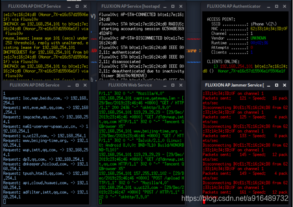Focus the FLUXION AP Service [hostapd title bar
Viewport: 293px width, 207px height.
[130, 6]
